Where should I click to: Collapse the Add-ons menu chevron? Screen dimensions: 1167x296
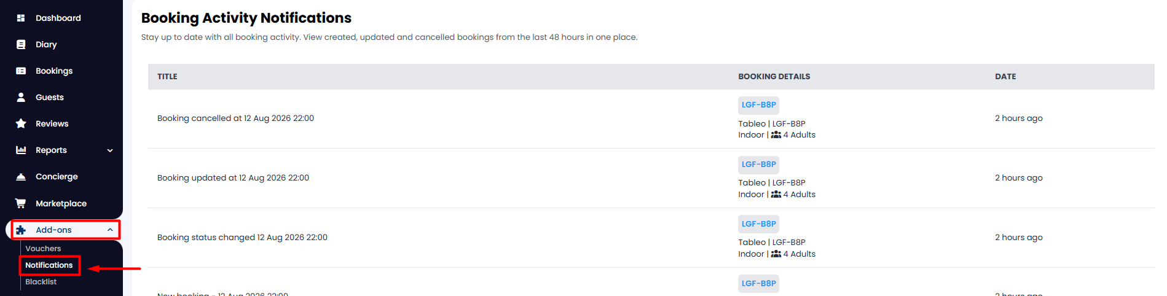point(110,230)
